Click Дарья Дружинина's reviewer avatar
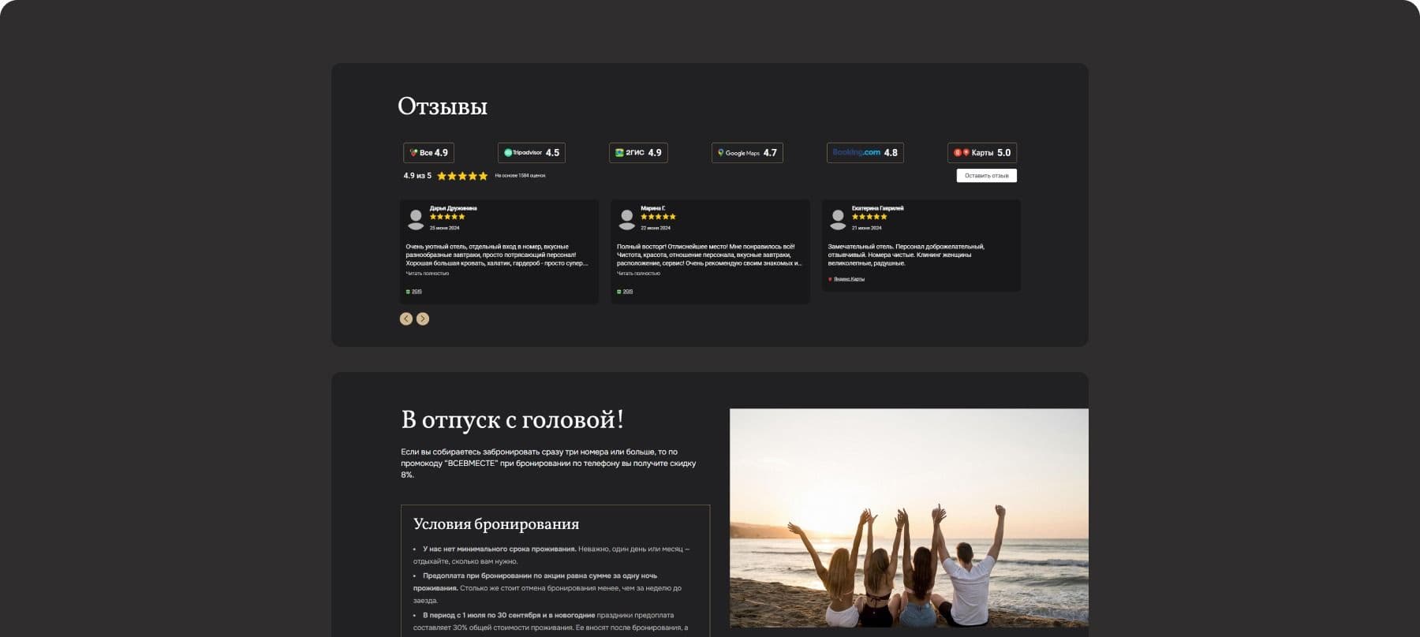 tap(416, 218)
